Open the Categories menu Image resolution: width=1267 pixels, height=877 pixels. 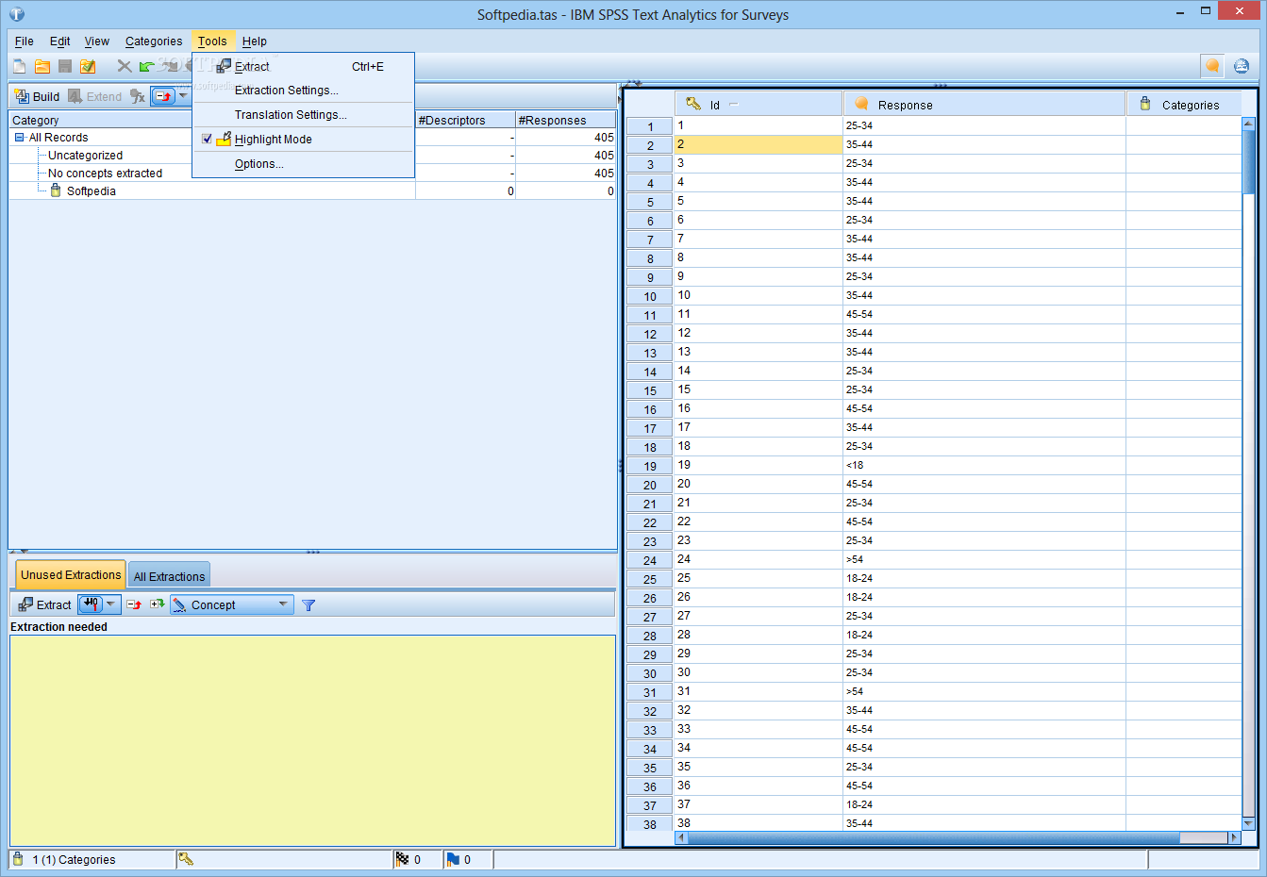pyautogui.click(x=154, y=41)
